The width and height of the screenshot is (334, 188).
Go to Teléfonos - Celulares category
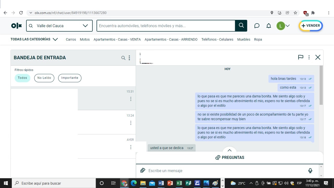click(217, 39)
